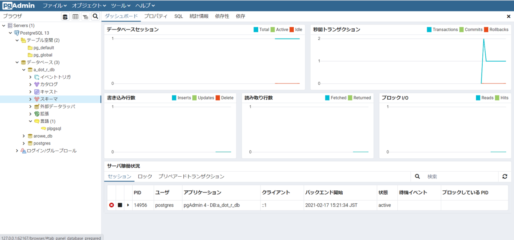514x240 pixels.
Task: Expand the カタログ tree node
Action: pyautogui.click(x=30, y=84)
